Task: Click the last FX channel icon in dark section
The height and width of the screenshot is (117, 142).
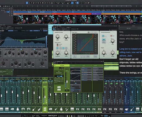Action: pyautogui.click(x=121, y=109)
